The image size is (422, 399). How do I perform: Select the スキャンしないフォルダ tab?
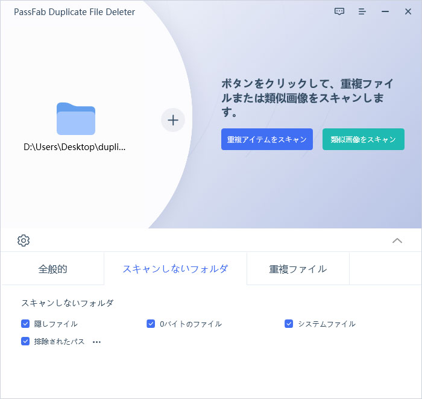tap(175, 269)
